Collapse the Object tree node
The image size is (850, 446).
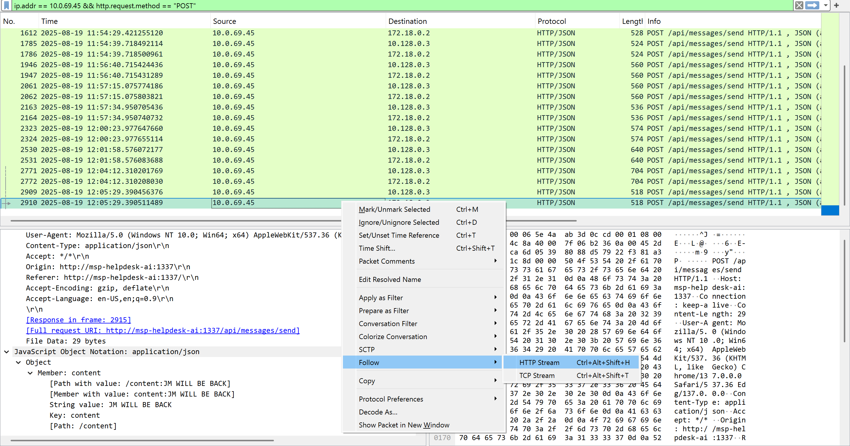click(19, 362)
